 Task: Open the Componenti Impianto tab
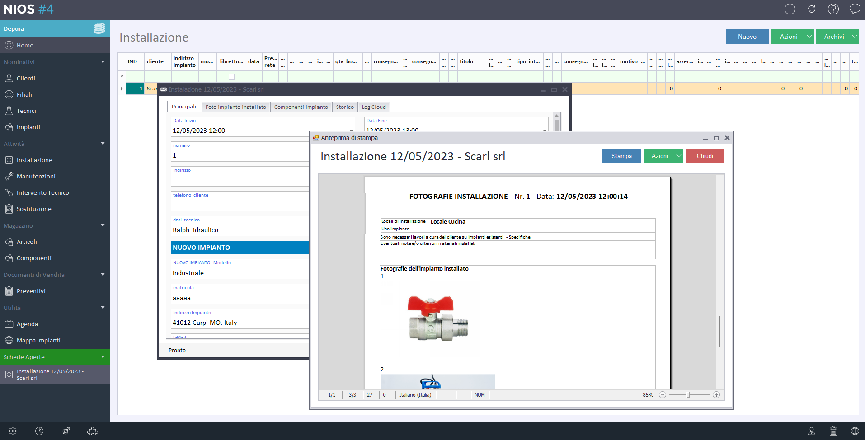coord(301,107)
